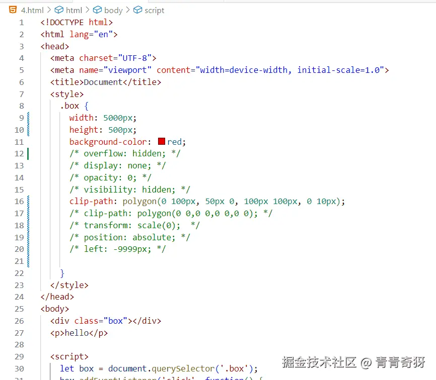Open the "html" breadcrumb text label
Screen dimensions: 436x380
[x=74, y=10]
